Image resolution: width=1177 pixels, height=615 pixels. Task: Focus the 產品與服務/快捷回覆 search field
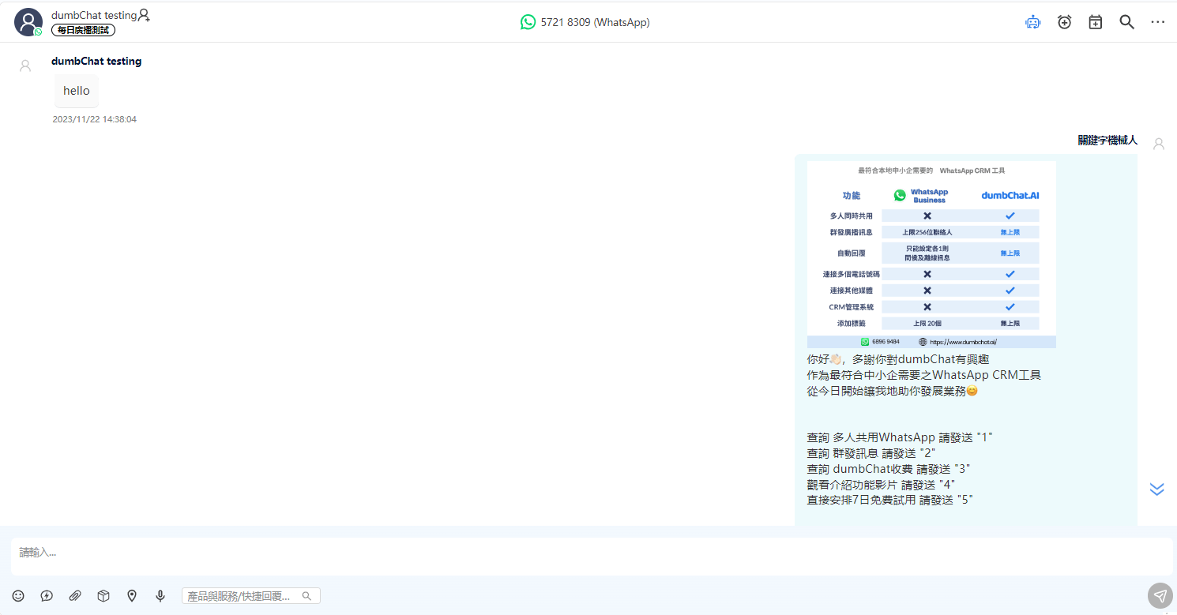coord(251,596)
